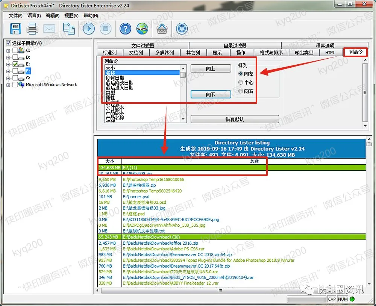Click the 恢复默认 restore defaults button
This screenshot has height=306, width=376.
(235, 119)
